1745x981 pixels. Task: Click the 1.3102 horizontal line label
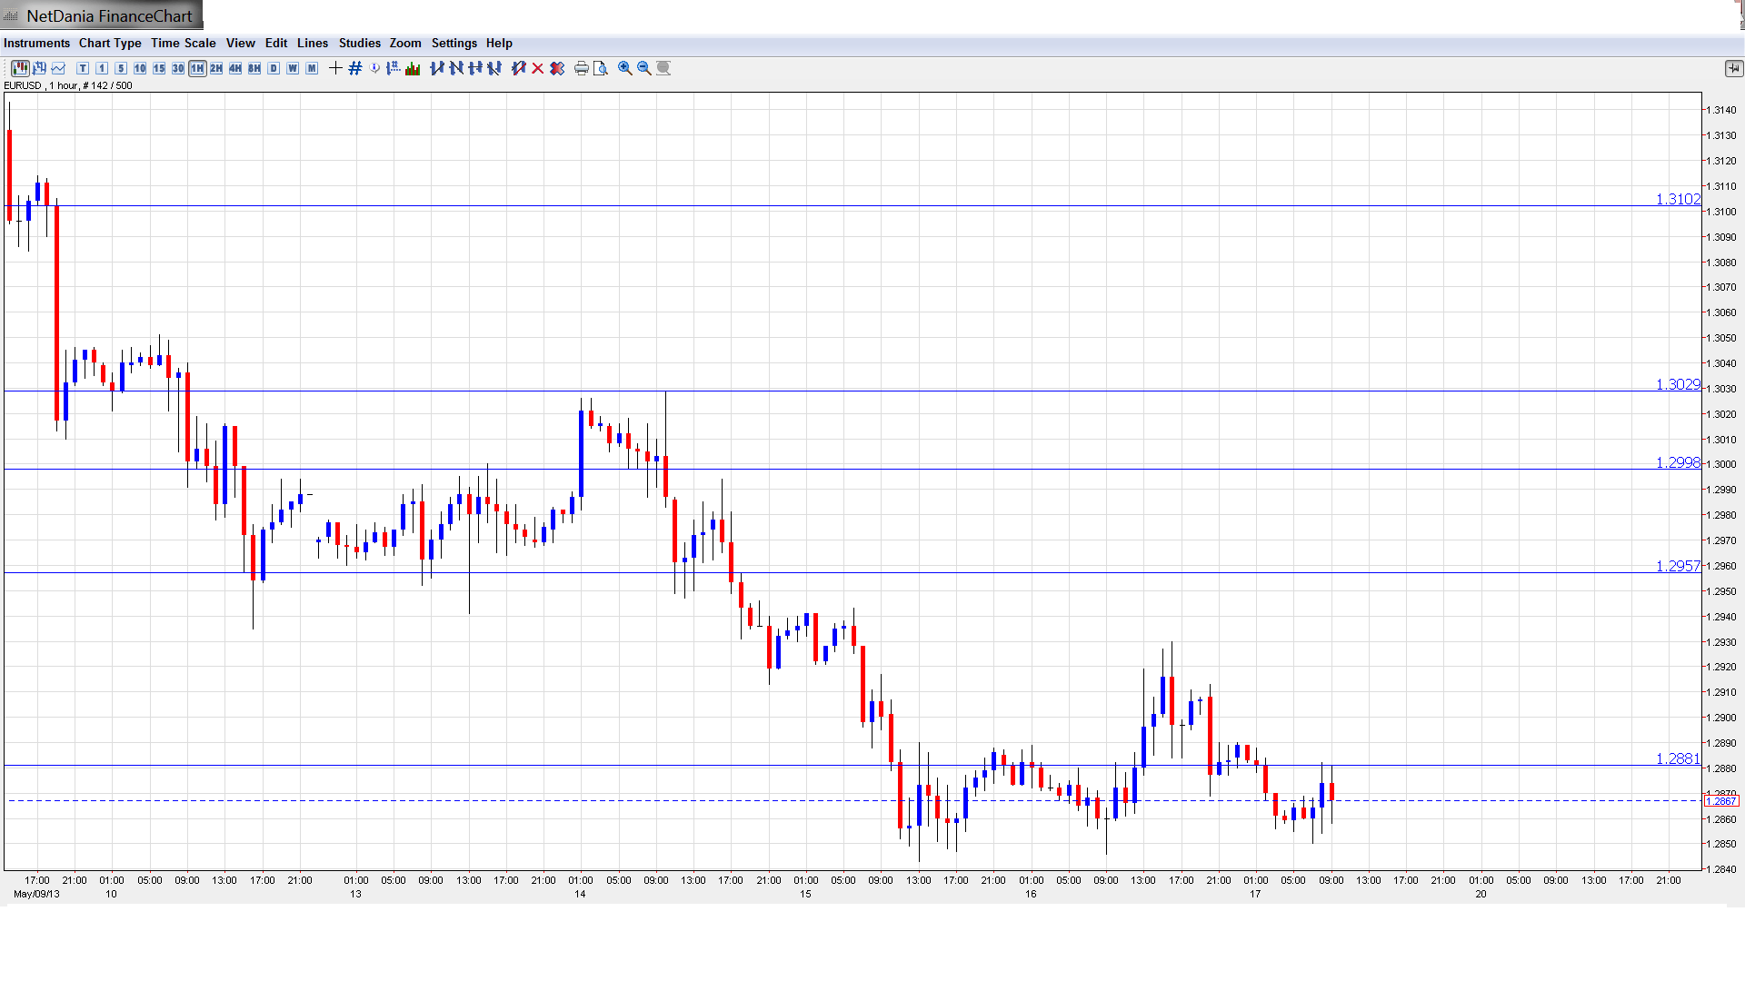[1677, 199]
